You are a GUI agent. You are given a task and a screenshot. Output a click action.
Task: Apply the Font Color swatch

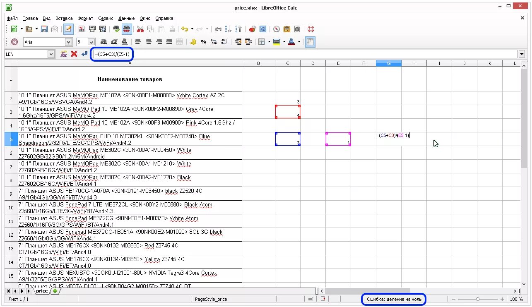click(291, 42)
